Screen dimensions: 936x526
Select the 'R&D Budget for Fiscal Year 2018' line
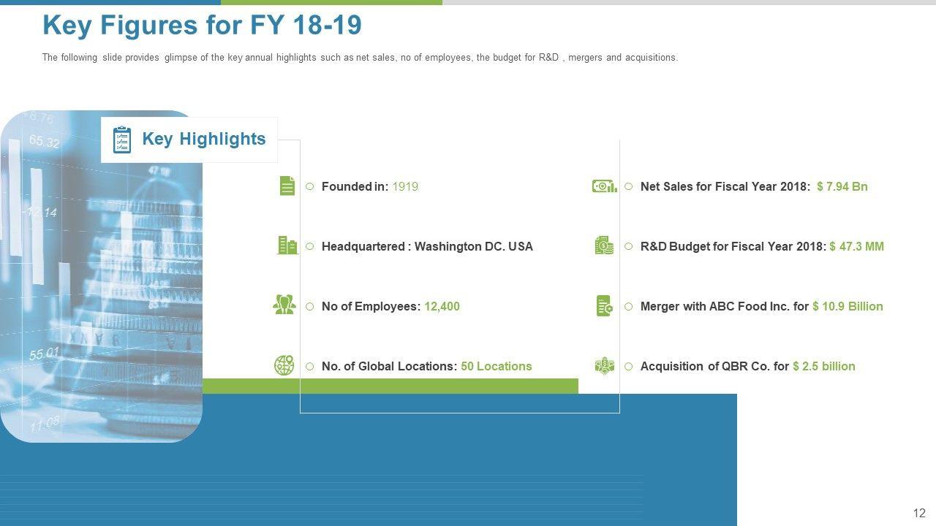tap(762, 246)
